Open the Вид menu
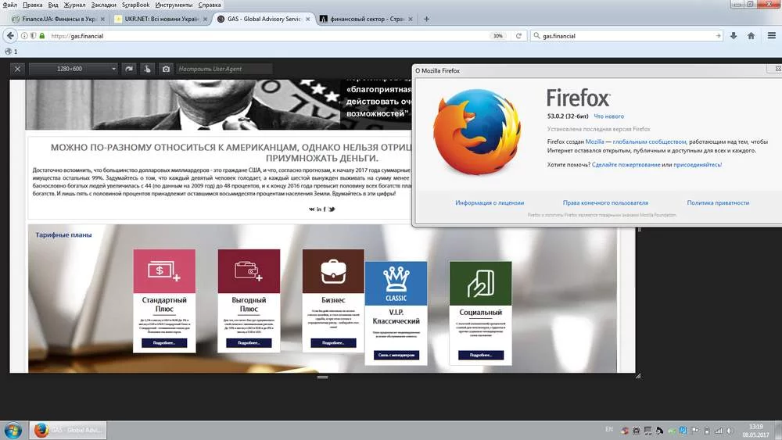Viewport: 782px width, 440px height. click(x=53, y=5)
